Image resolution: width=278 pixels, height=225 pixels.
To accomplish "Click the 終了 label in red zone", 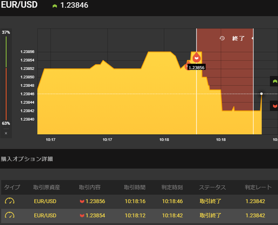I will pos(238,38).
